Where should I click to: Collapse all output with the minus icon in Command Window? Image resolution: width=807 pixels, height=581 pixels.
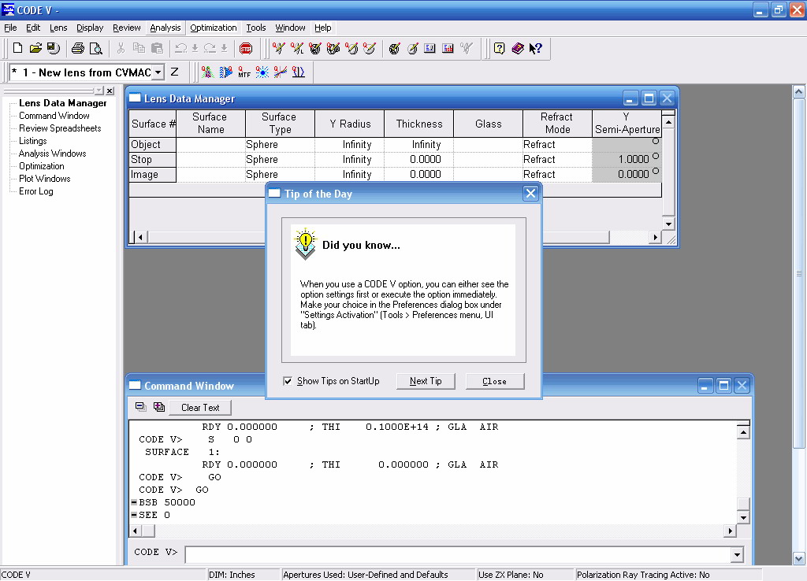pyautogui.click(x=140, y=407)
